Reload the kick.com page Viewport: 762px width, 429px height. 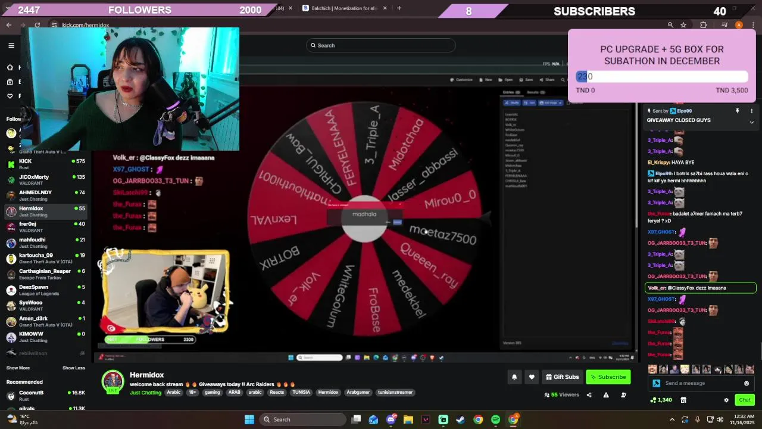click(x=37, y=25)
